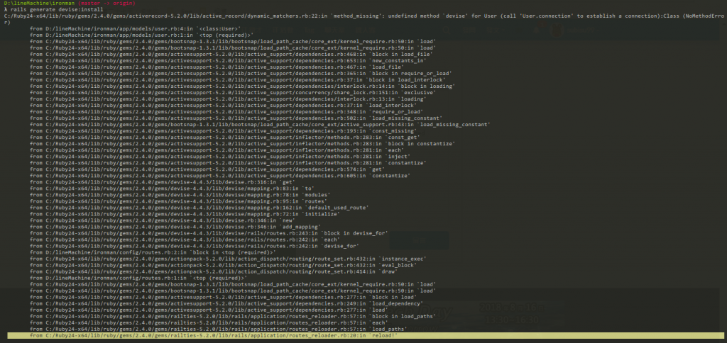Click the dependencies.rb:574 'get' line

point(207,170)
